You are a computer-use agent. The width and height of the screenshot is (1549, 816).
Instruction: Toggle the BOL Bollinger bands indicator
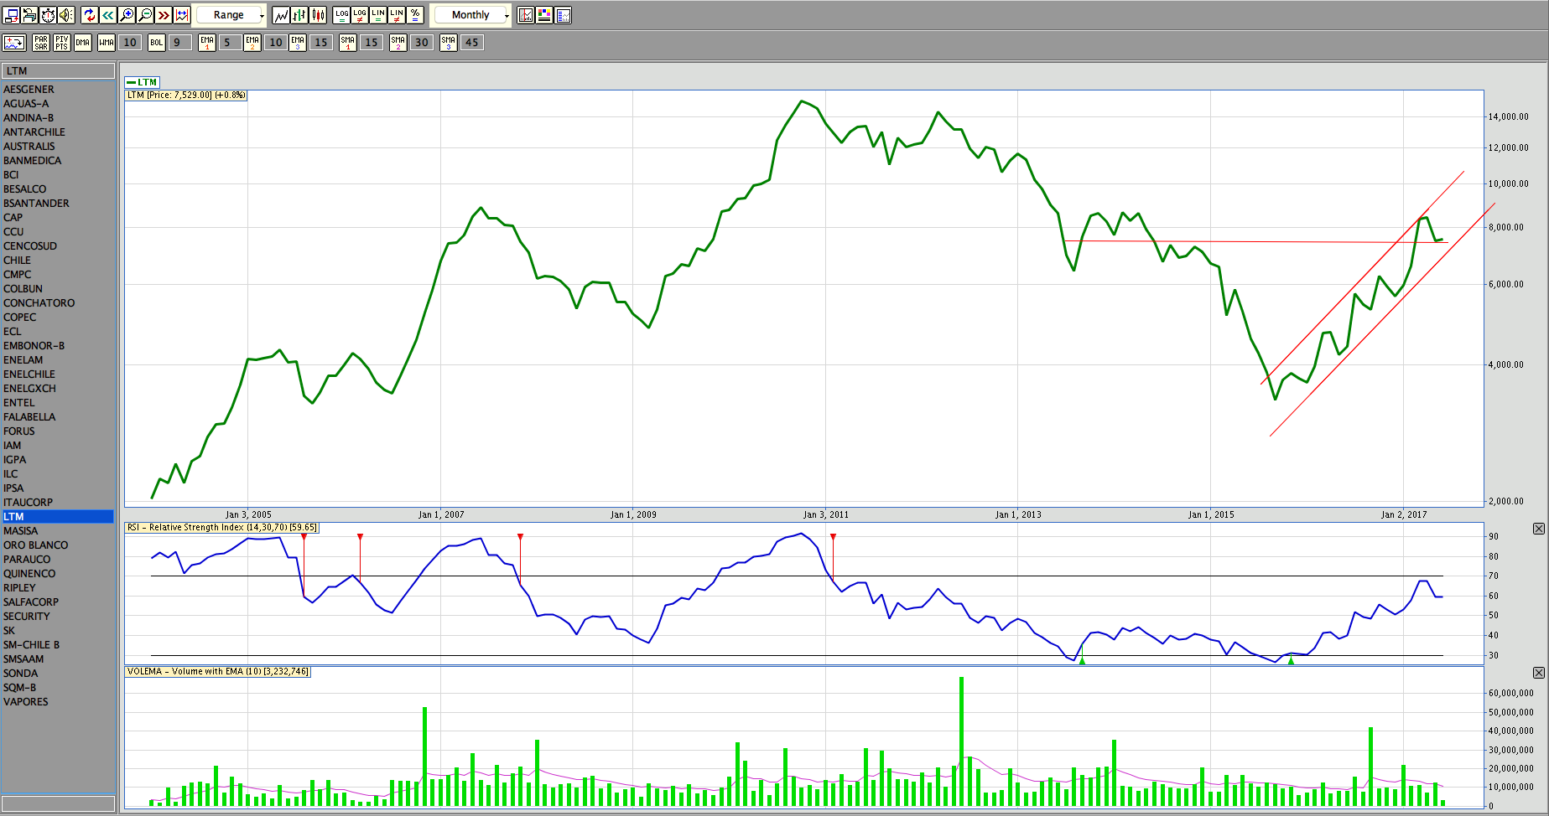pos(157,43)
